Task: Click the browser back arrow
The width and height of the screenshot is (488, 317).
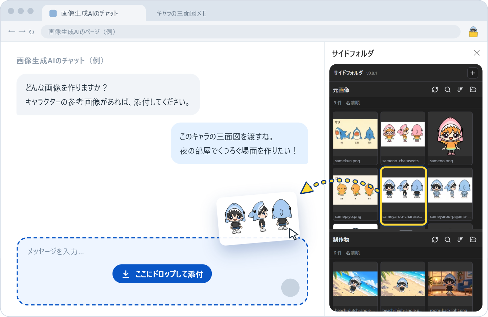Action: pos(12,31)
